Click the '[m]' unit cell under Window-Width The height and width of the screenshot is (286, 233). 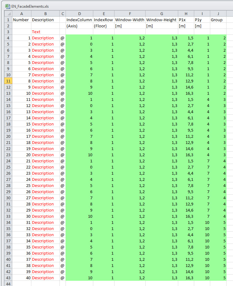pos(130,26)
